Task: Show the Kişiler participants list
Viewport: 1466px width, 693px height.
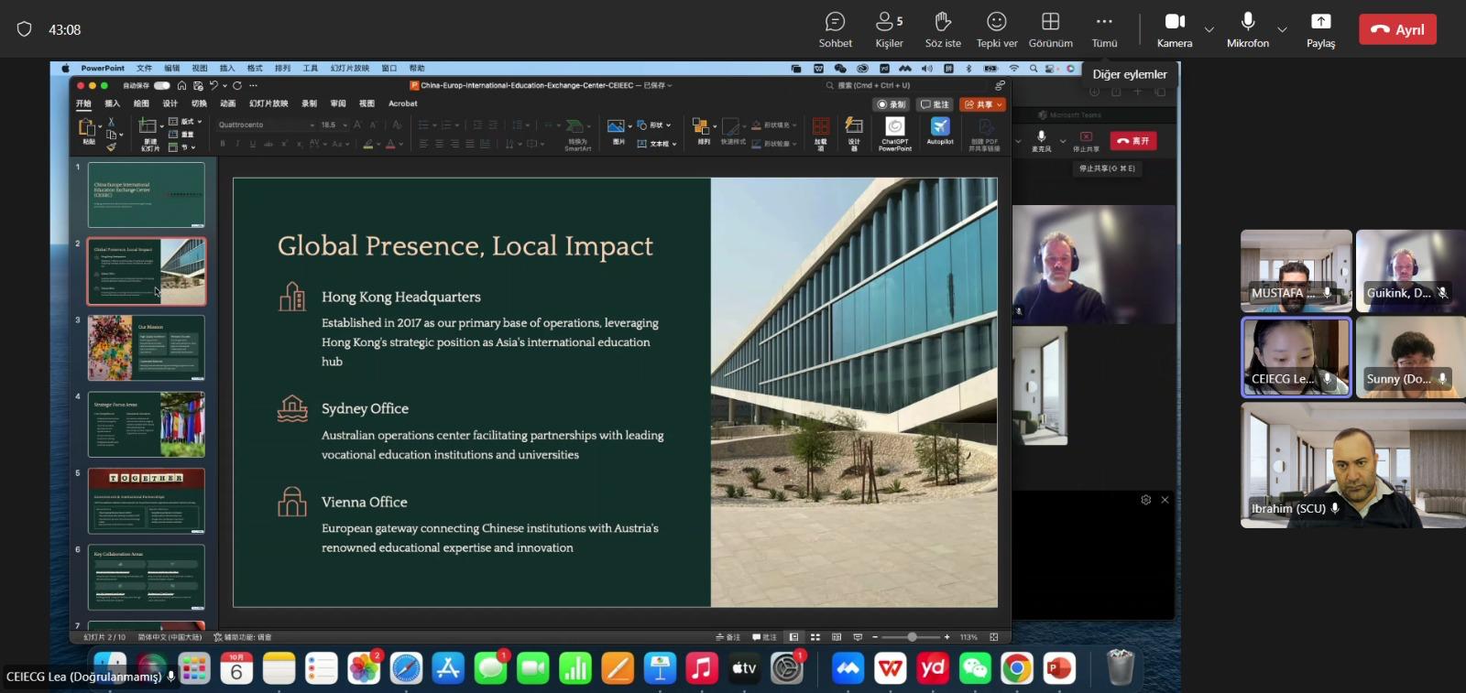Action: pyautogui.click(x=889, y=29)
